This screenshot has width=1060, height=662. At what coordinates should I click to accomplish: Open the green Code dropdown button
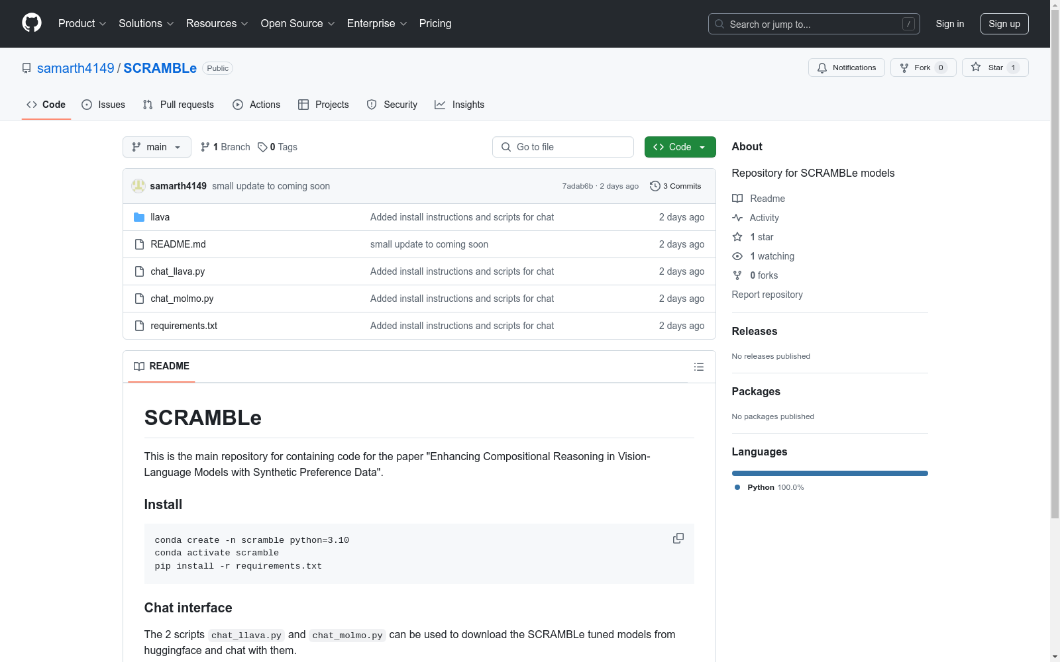pyautogui.click(x=680, y=147)
